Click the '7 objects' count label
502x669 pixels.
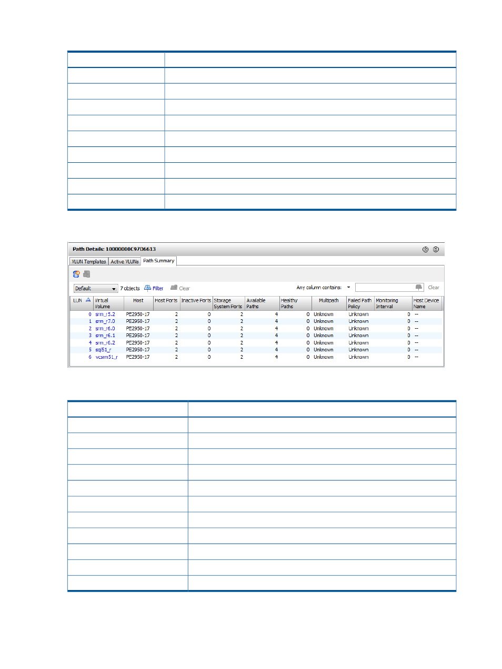pyautogui.click(x=130, y=288)
